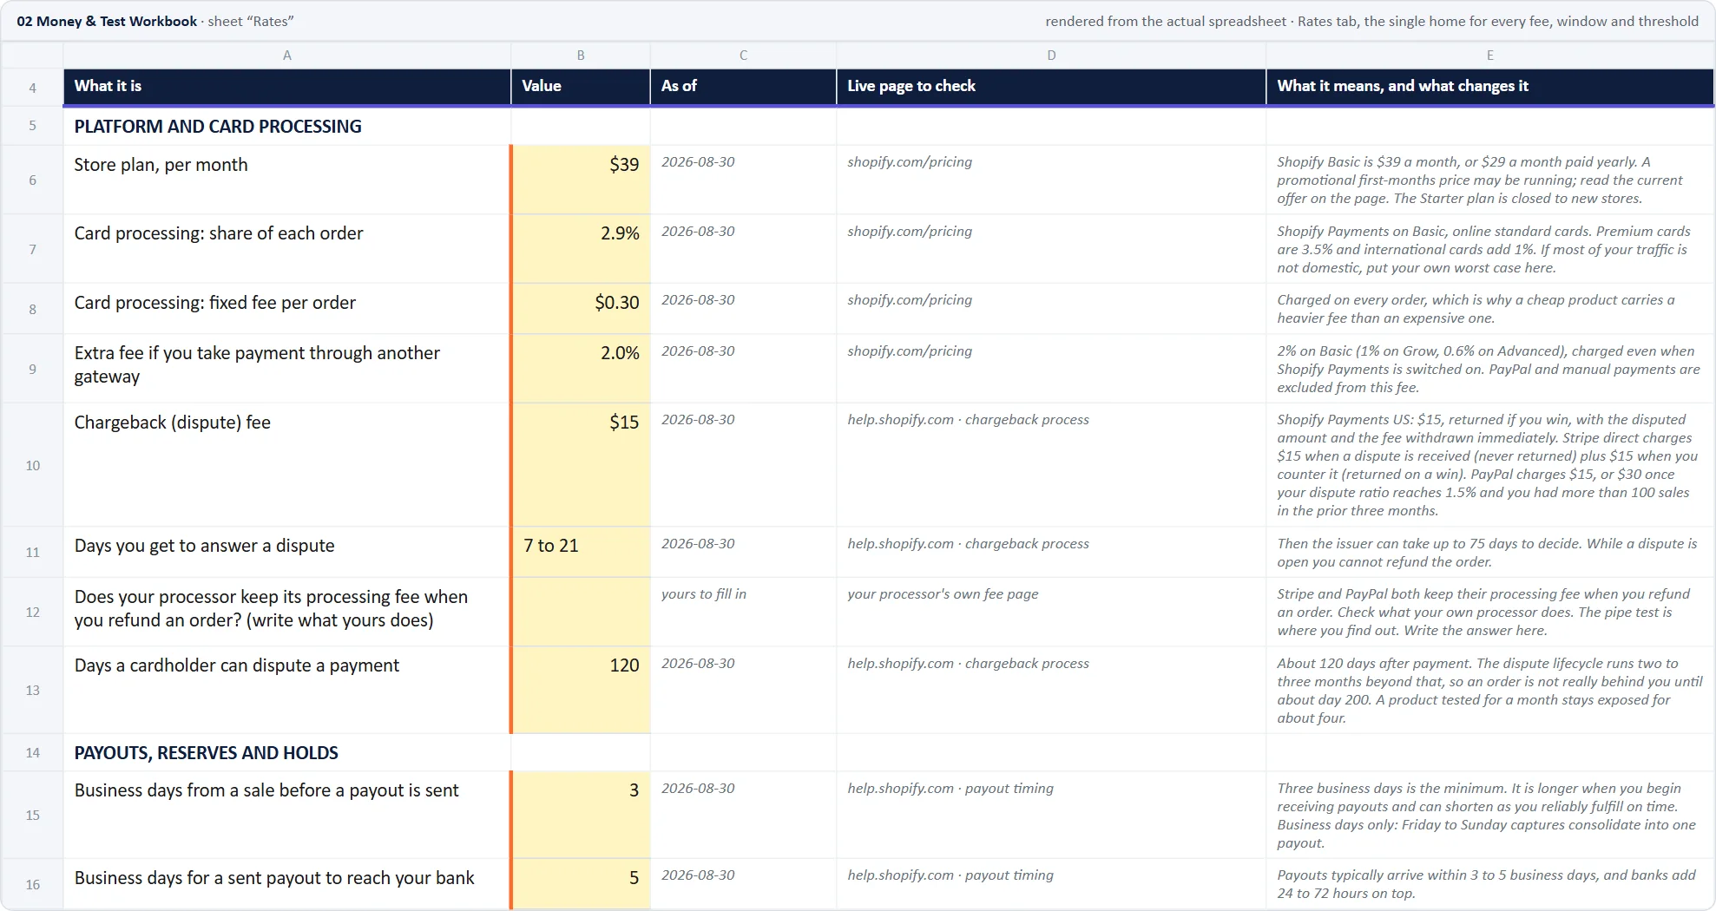1716x911 pixels.
Task: Click 'Business days for a sent payout to reach your bank'
Action: tap(274, 878)
